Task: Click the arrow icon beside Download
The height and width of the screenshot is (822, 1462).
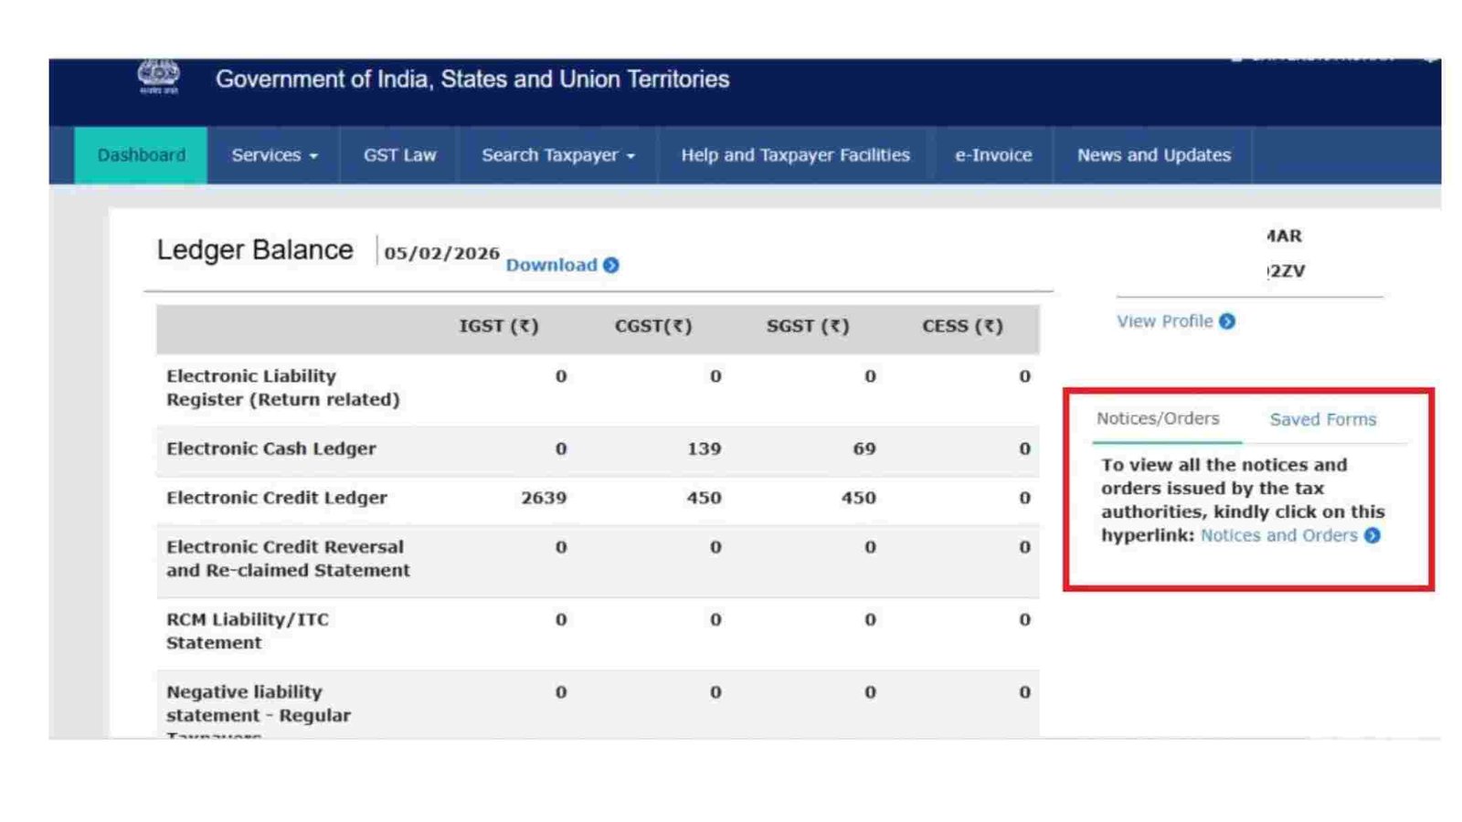Action: [x=611, y=265]
